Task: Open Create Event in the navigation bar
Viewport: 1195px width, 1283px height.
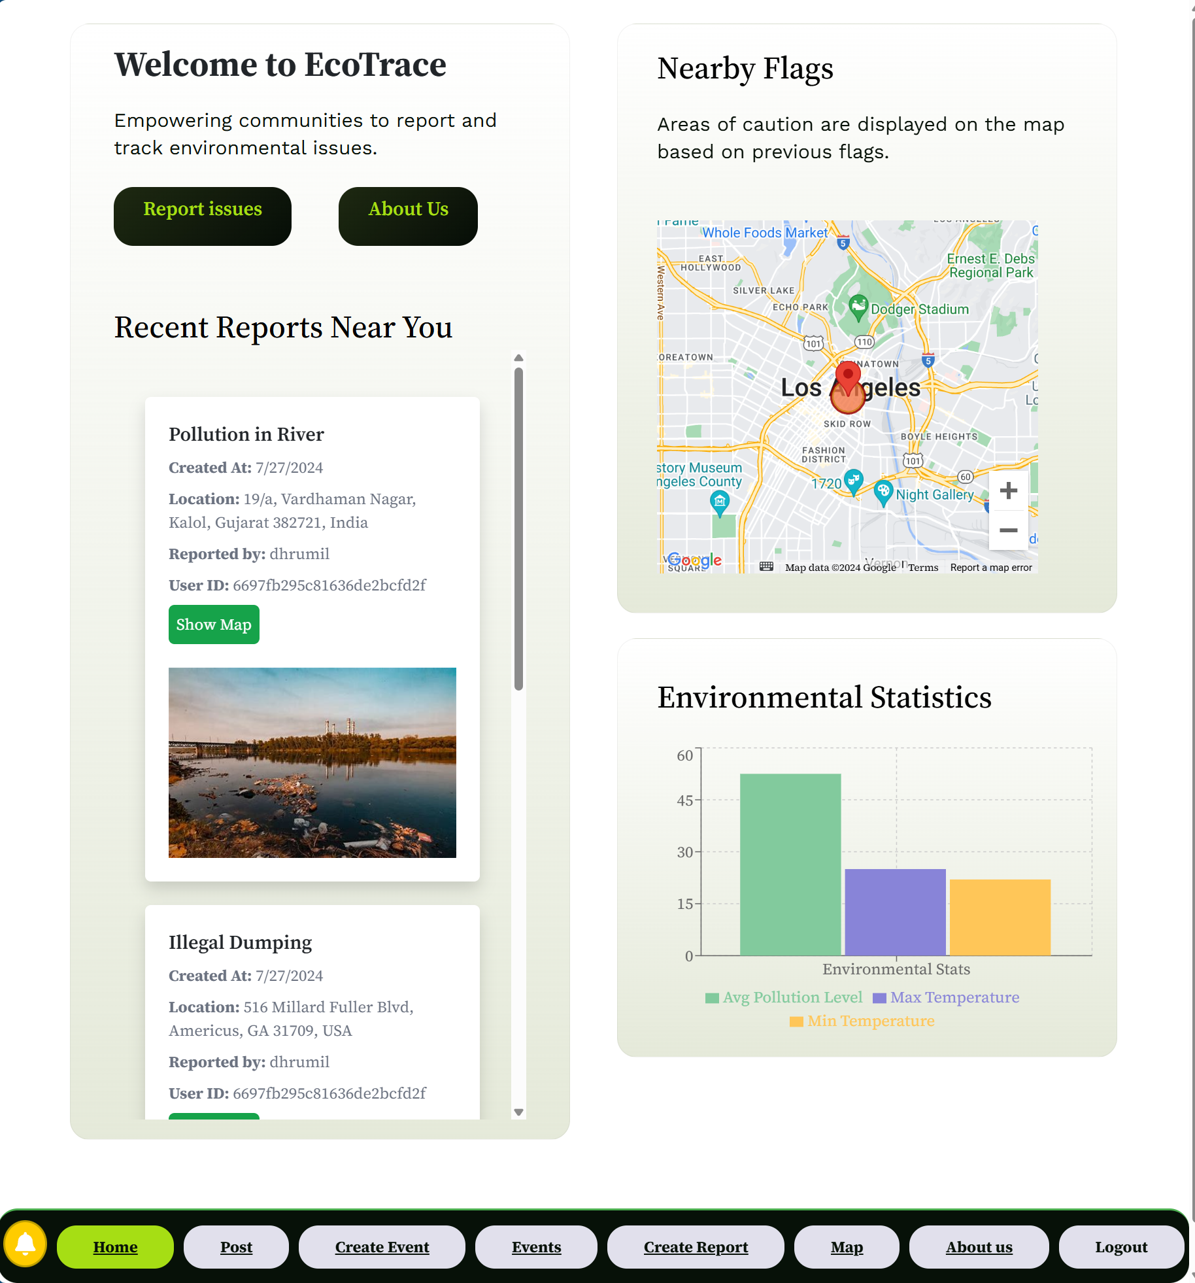Action: point(382,1247)
